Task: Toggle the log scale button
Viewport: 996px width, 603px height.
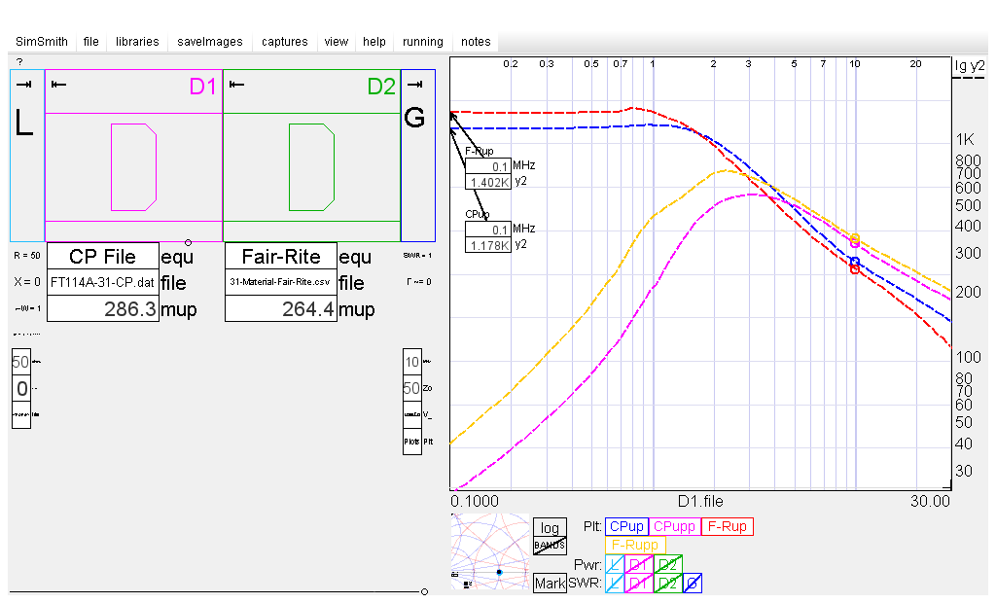Action: tap(550, 527)
